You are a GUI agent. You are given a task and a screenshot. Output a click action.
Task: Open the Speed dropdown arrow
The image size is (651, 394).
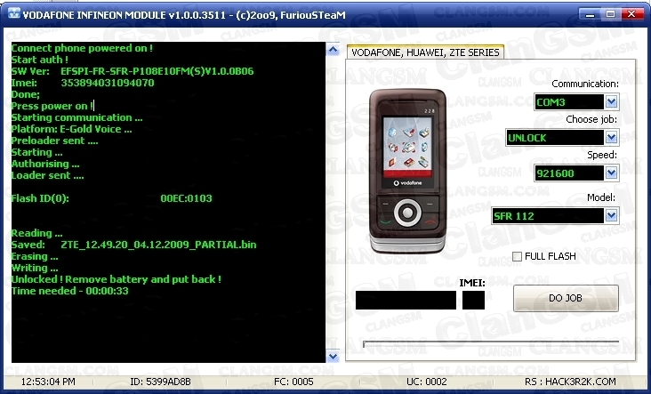611,173
